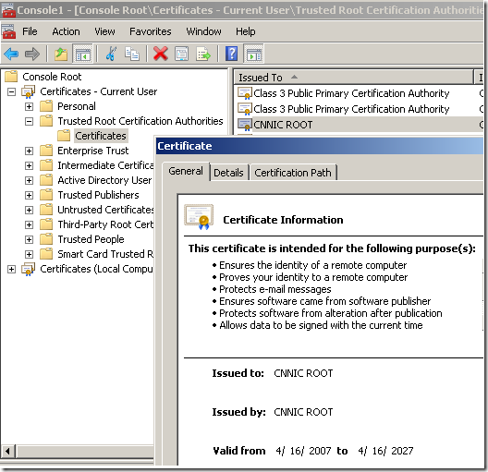Image resolution: width=488 pixels, height=472 pixels.
Task: Click the first Class 3 Public Primary certificate icon
Action: pos(245,93)
